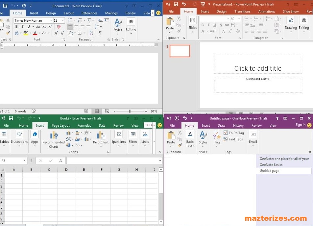Open the Illustrations menu in Excel
The image size is (313, 226).
pyautogui.click(x=19, y=139)
